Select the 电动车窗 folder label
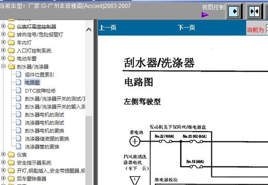 27,59
